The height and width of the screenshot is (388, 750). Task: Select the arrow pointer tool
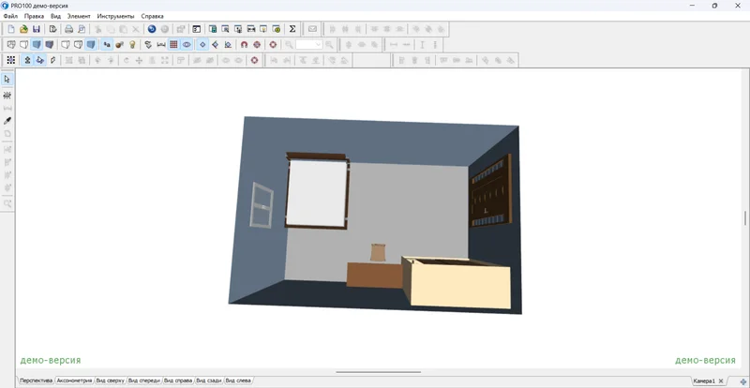(7, 80)
